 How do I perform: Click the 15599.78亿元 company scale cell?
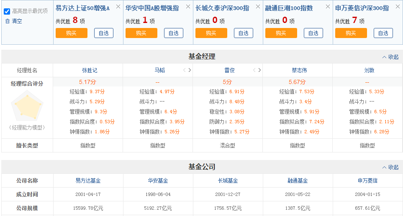pos(88,208)
